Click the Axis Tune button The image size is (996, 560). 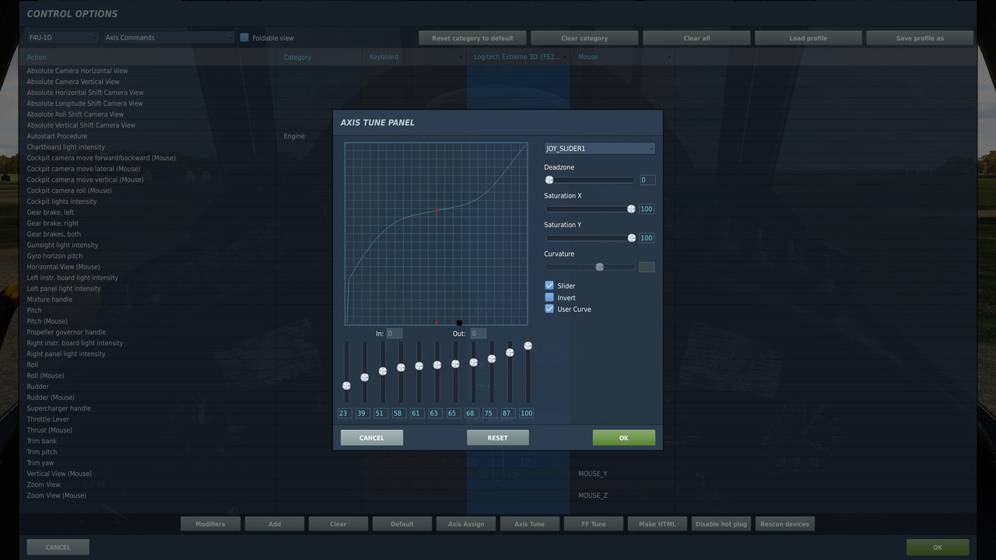click(x=529, y=524)
